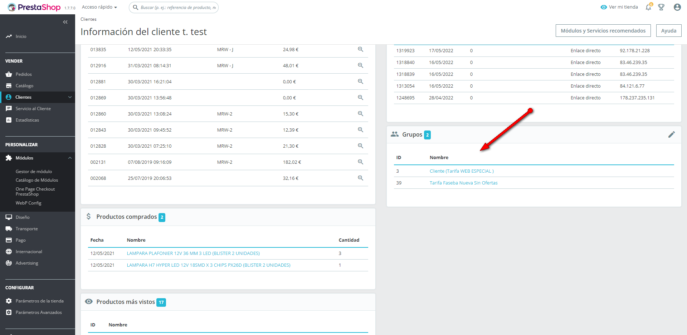The height and width of the screenshot is (335, 687).
Task: Open Parámetros Avanzados menu
Action: 39,312
